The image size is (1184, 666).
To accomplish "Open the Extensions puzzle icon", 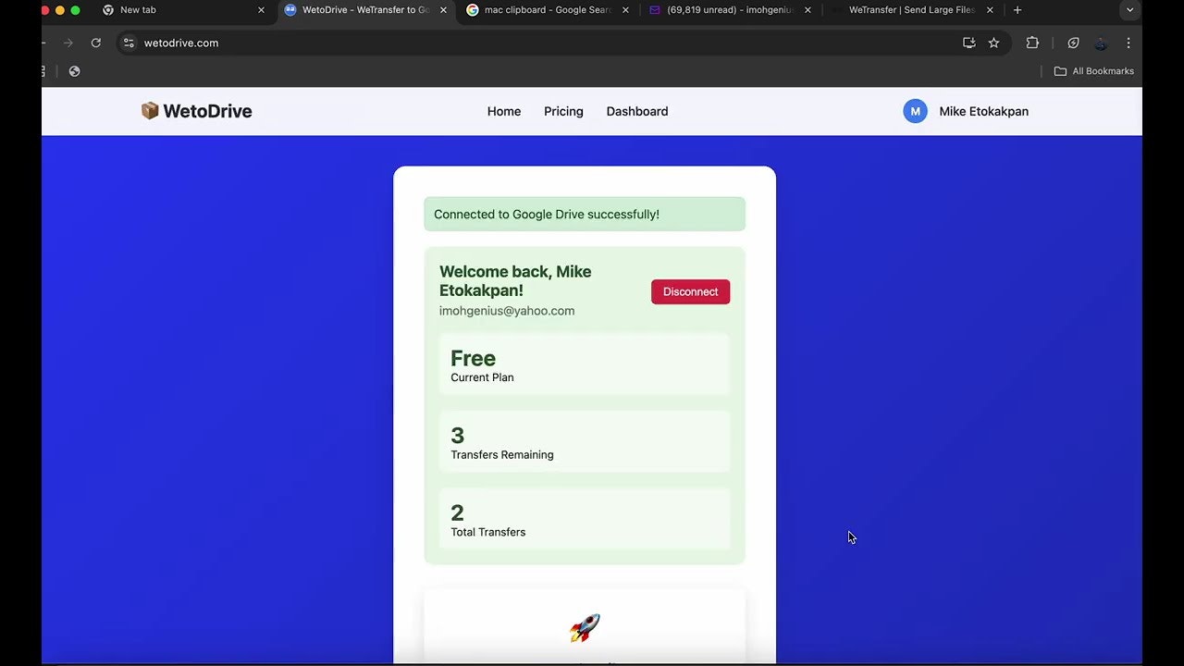I will tap(1032, 43).
